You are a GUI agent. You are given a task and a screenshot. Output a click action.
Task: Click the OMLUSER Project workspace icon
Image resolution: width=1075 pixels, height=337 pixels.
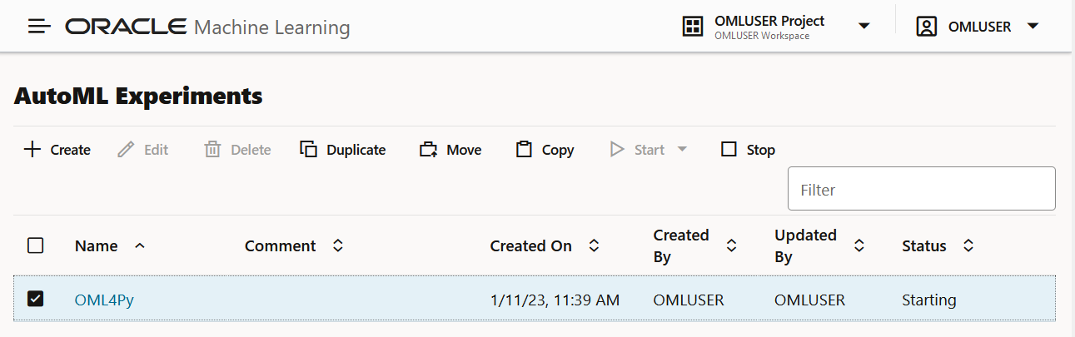[692, 27]
